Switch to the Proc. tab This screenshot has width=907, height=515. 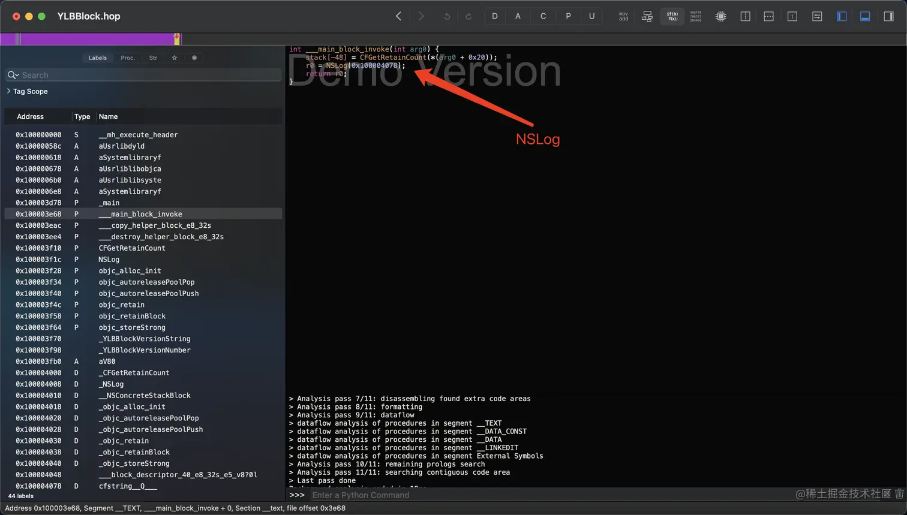click(128, 58)
